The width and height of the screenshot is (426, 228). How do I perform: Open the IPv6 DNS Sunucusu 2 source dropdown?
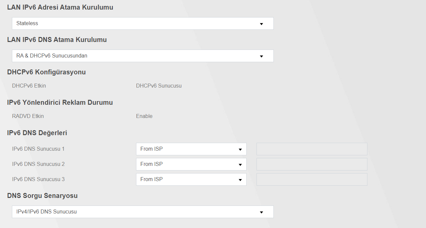pyautogui.click(x=191, y=164)
